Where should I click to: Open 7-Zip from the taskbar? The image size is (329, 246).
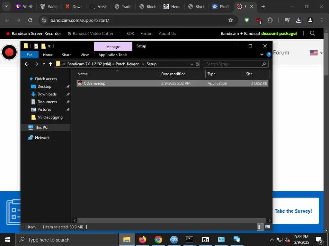205,240
